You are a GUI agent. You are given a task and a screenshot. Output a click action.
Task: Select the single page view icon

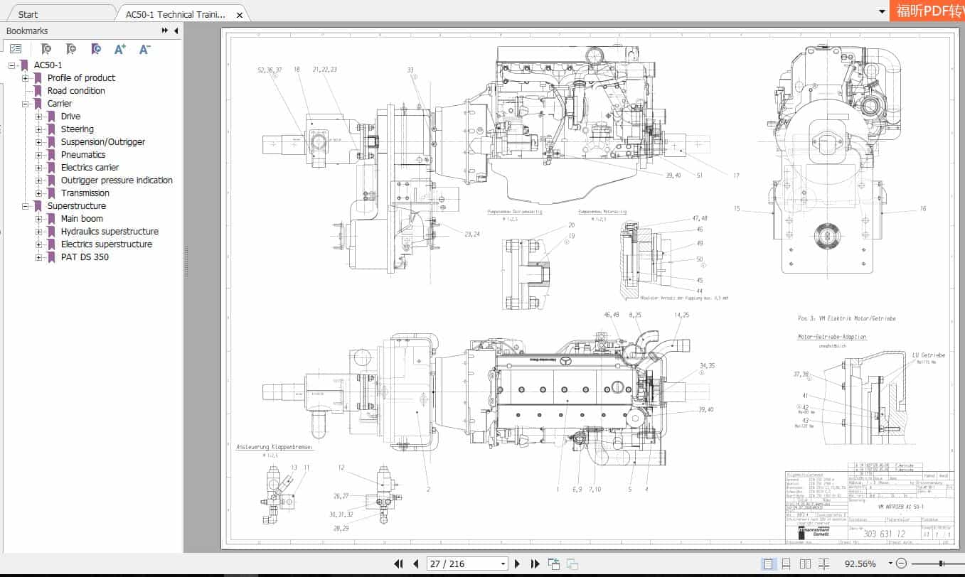[769, 563]
